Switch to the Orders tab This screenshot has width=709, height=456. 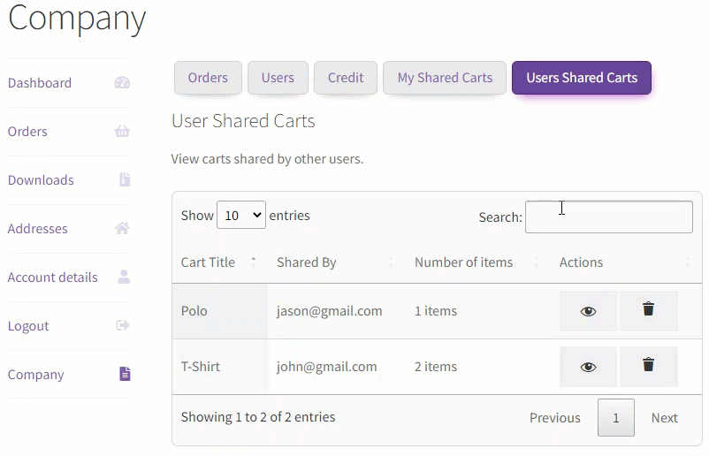pos(208,78)
